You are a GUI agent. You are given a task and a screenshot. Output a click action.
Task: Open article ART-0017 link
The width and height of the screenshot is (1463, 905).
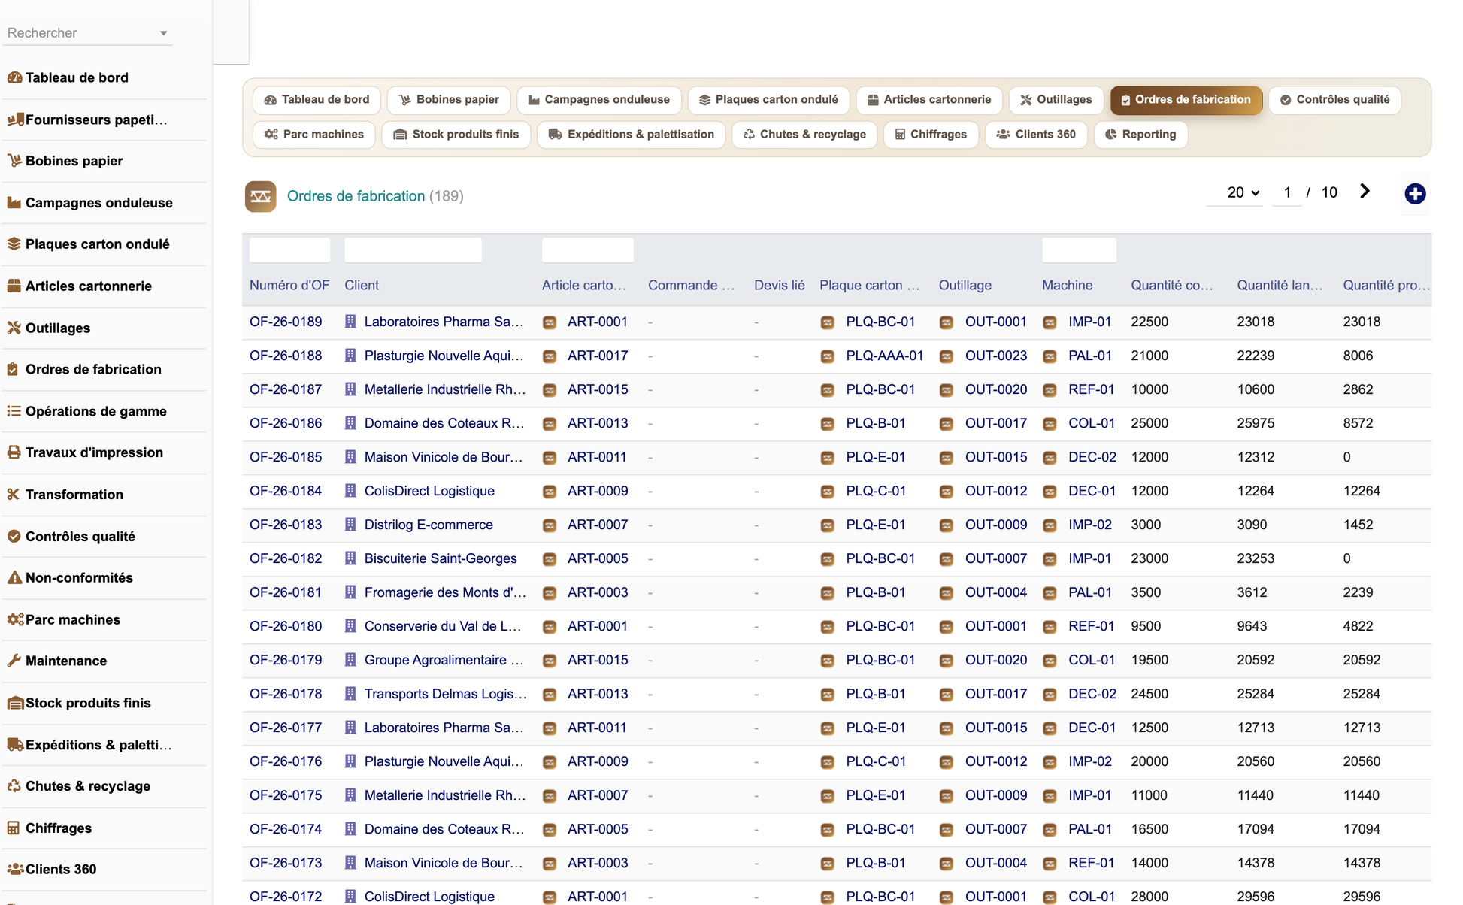click(x=598, y=356)
